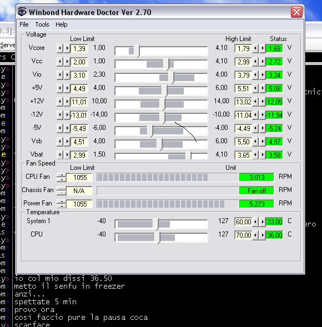Click the CPU temperature high limit field 70,00
The image size is (322, 327).
coord(243,235)
